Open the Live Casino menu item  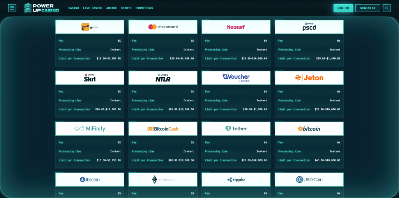pyautogui.click(x=93, y=8)
